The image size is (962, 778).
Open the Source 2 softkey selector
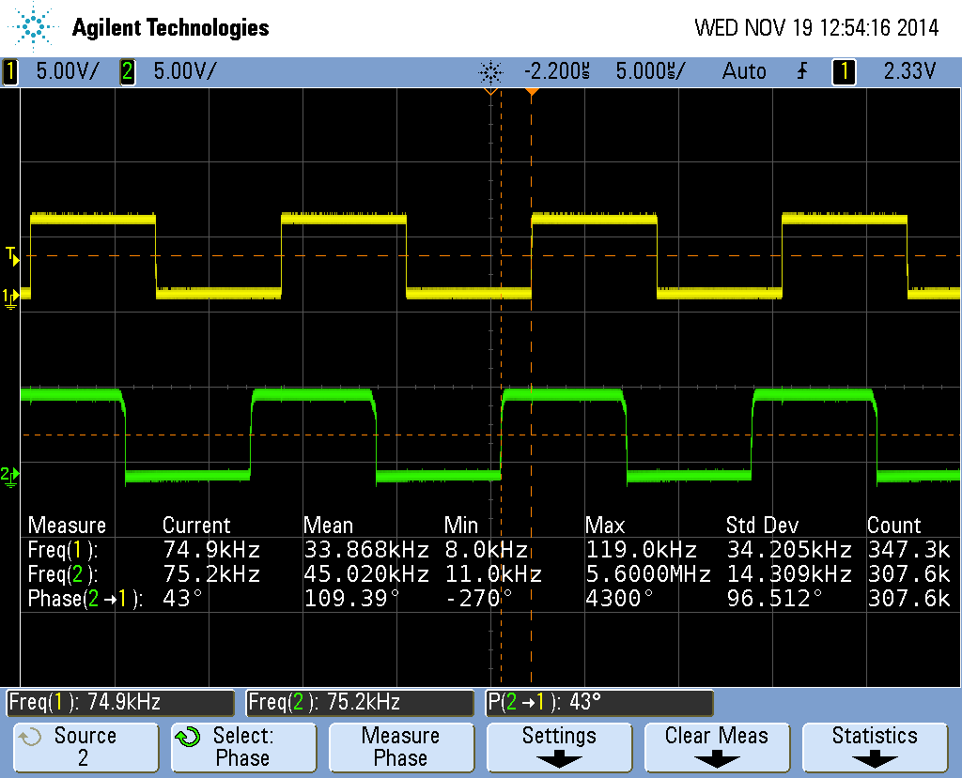click(85, 747)
